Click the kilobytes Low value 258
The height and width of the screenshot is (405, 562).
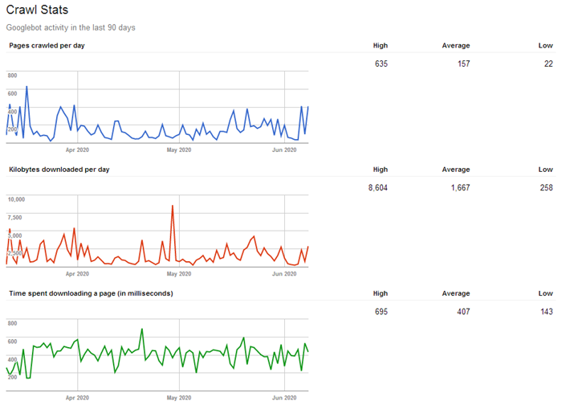pos(545,187)
